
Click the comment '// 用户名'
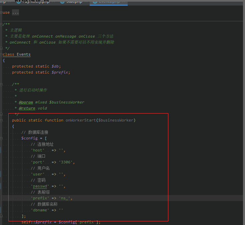click(x=40, y=168)
